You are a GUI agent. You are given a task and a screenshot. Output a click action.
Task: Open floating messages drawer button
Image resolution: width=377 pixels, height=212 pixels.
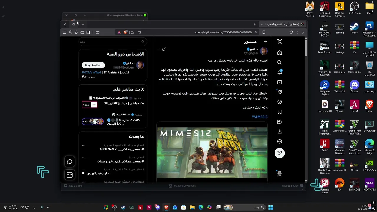pos(70,175)
